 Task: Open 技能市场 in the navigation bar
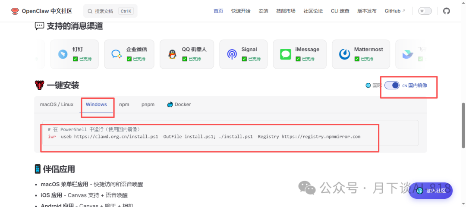point(286,11)
